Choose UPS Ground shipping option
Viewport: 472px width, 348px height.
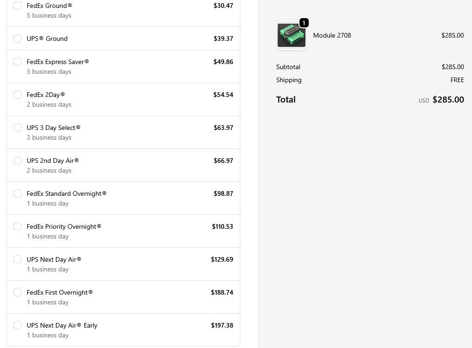(x=18, y=39)
